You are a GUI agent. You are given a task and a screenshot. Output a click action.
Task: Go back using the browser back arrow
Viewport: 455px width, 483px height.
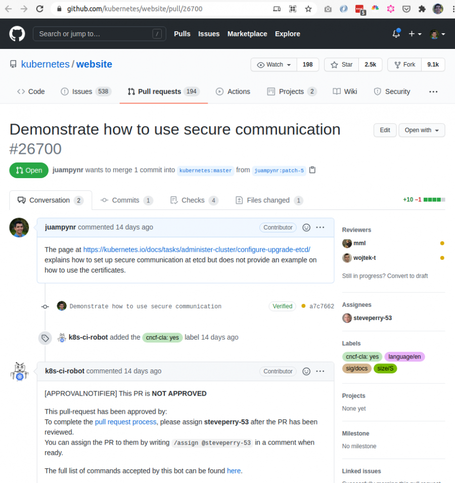click(8, 9)
